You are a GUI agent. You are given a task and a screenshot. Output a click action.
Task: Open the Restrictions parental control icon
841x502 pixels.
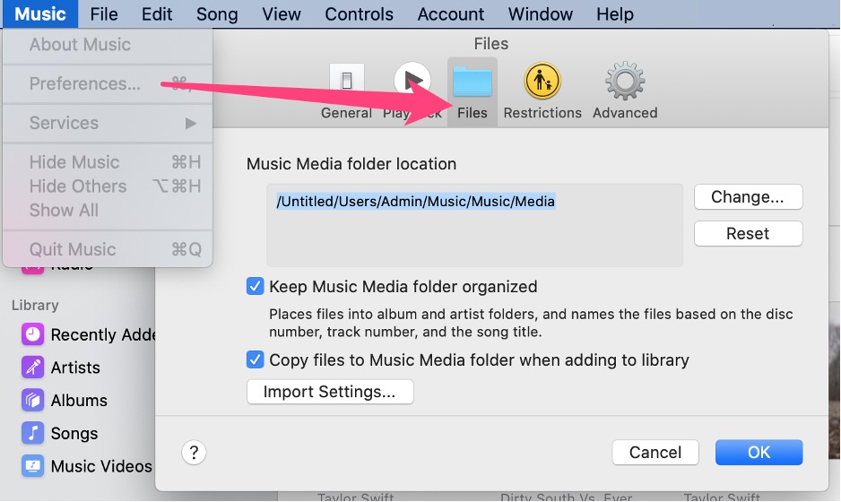point(542,83)
